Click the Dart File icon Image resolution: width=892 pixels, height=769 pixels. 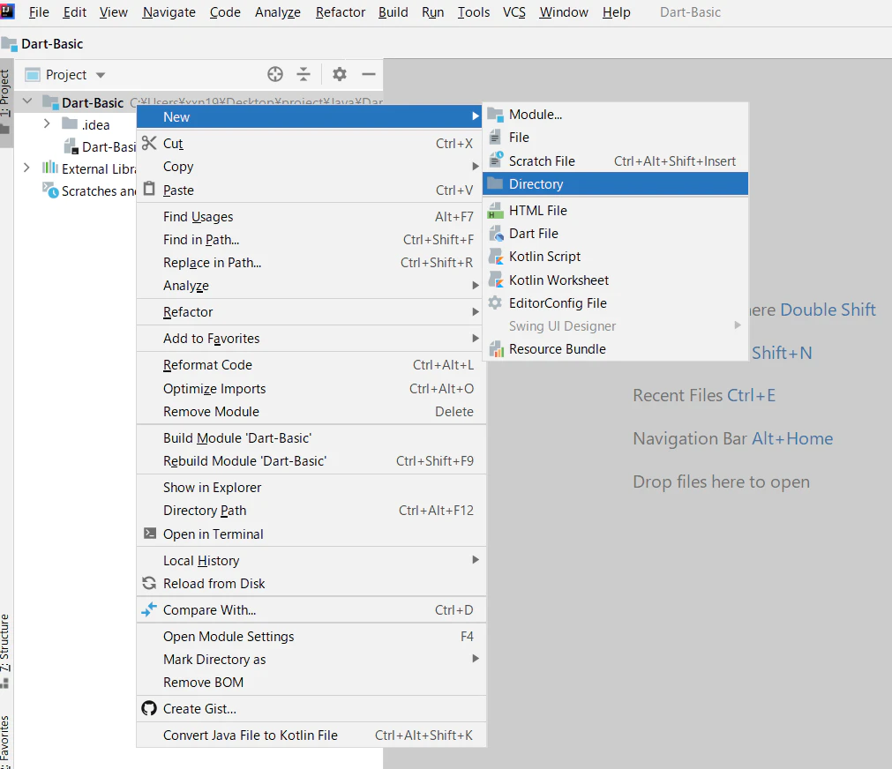496,233
